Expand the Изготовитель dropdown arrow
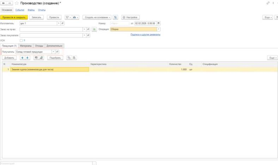Screen dimensions: 278x165 point(59,23)
